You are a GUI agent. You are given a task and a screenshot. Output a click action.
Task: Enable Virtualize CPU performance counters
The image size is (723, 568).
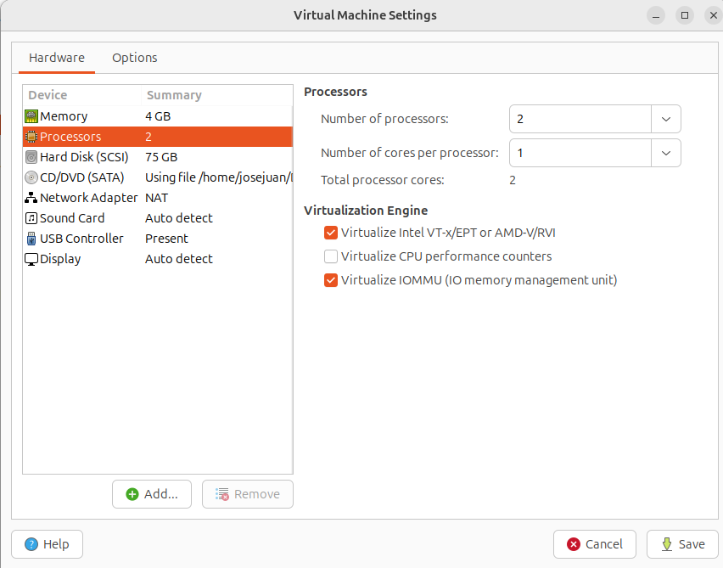click(330, 256)
